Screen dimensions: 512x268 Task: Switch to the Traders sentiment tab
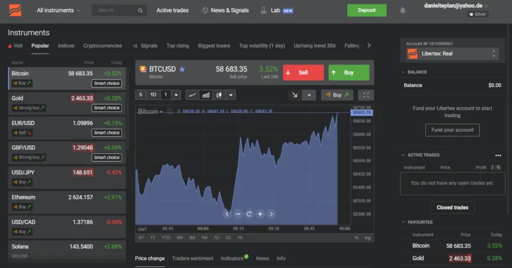click(193, 258)
